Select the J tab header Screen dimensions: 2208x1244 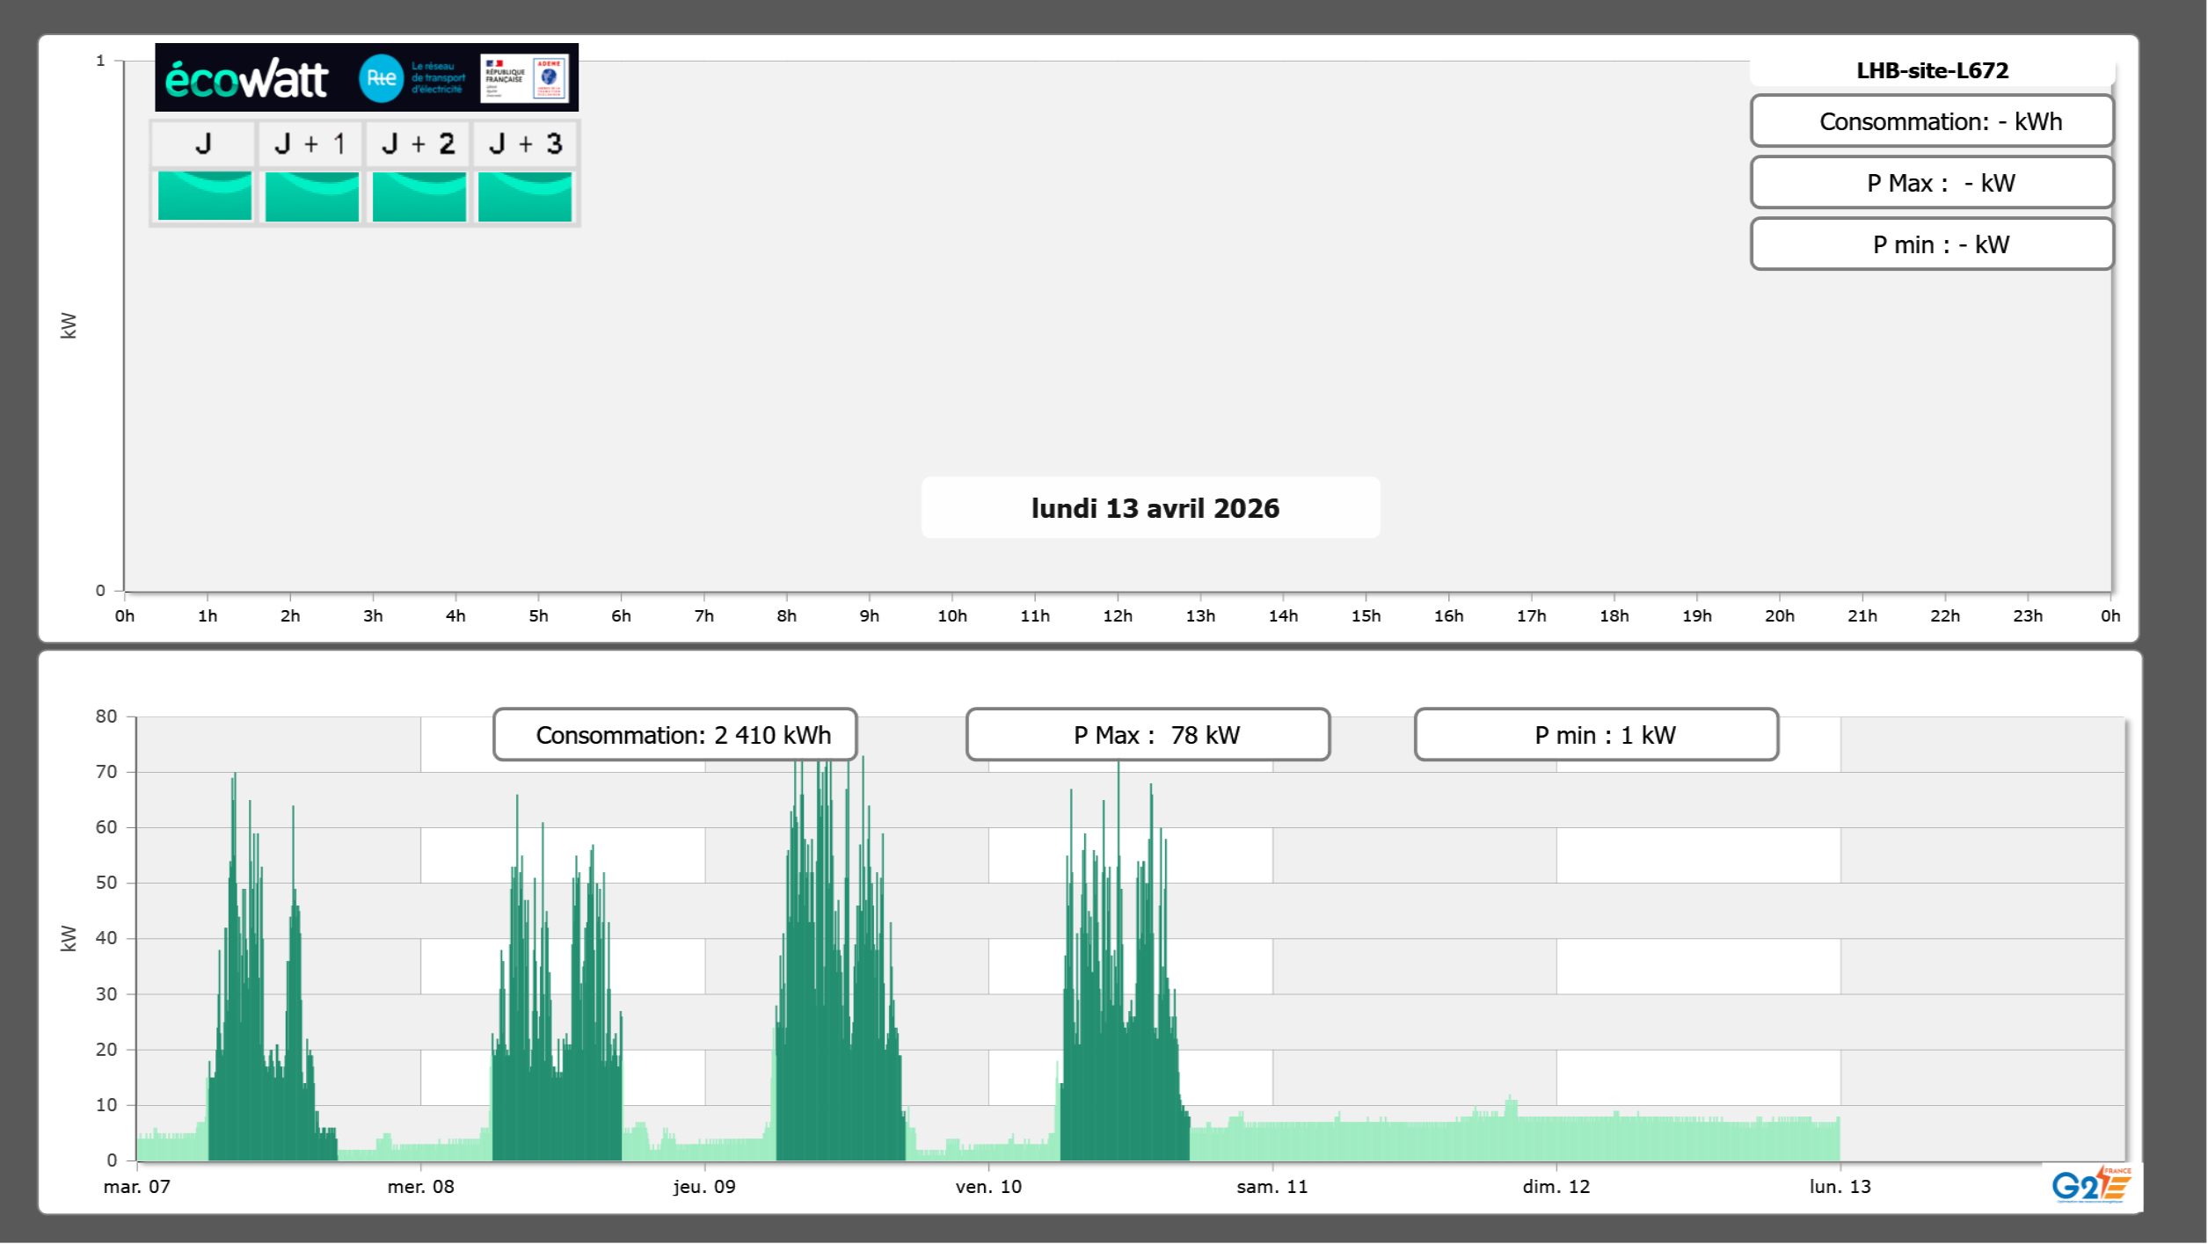(204, 144)
